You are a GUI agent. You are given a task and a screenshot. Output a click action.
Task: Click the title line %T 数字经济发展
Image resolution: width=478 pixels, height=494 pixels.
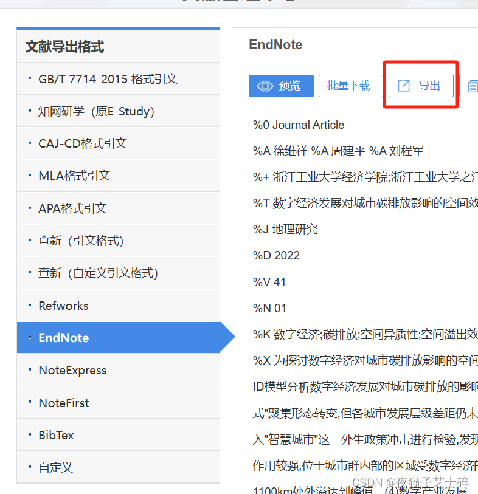(365, 203)
